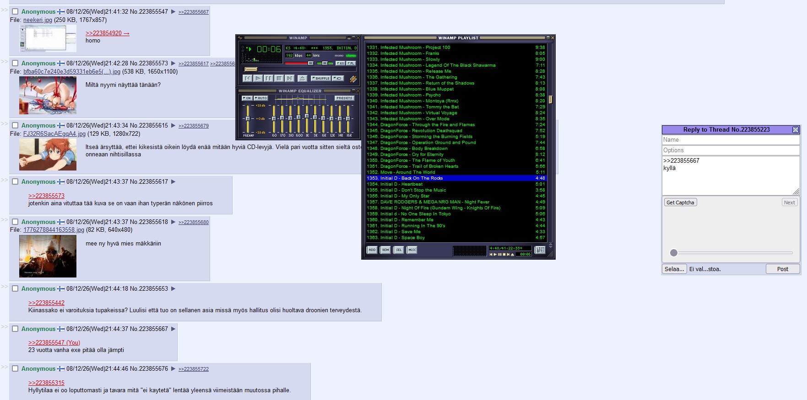This screenshot has height=400, width=807.
Task: Click the playlist vertical scrollbar handle
Action: tap(551, 99)
